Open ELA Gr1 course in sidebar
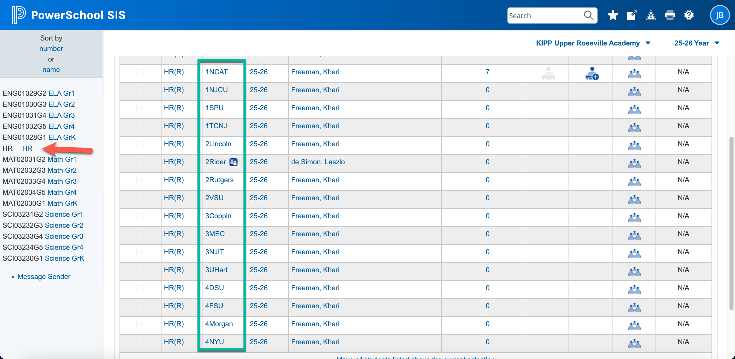 point(61,93)
